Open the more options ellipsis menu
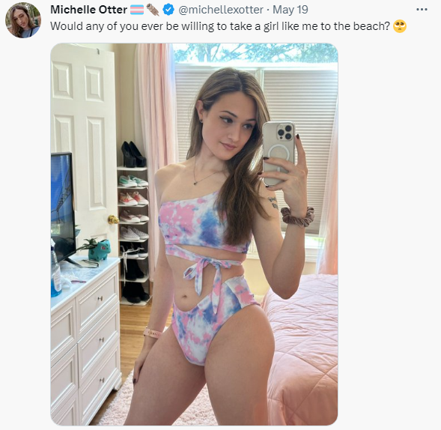The width and height of the screenshot is (441, 430). [x=422, y=10]
